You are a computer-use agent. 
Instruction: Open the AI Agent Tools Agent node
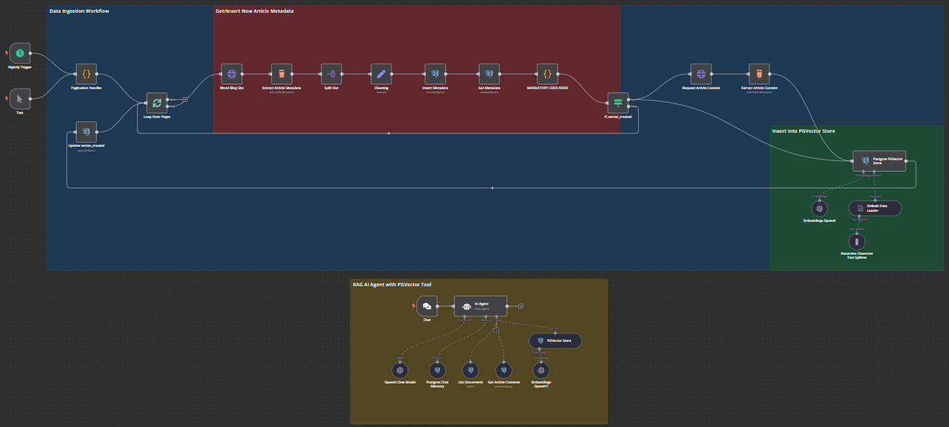pos(480,306)
